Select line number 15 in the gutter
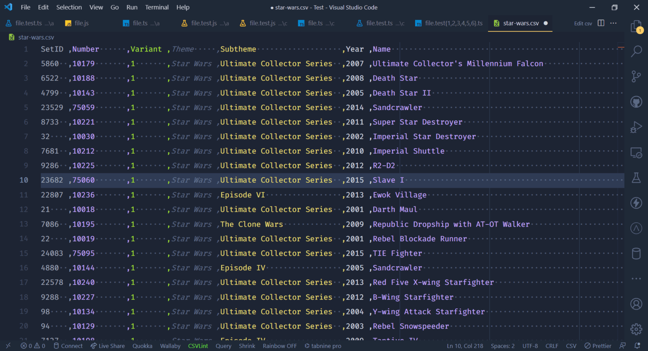 point(24,253)
